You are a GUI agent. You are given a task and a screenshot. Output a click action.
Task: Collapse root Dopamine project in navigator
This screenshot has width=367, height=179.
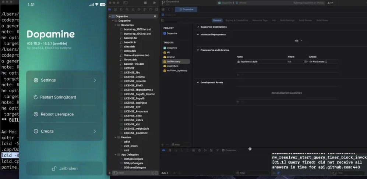click(x=110, y=17)
